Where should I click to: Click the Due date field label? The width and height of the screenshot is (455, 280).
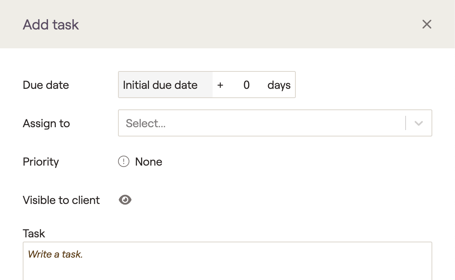coord(46,85)
